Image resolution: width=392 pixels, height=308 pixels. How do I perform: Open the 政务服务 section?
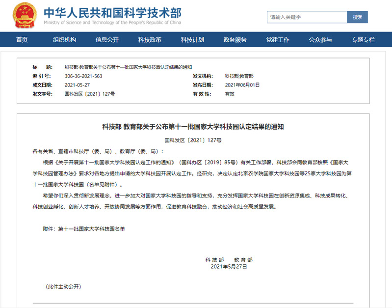(x=235, y=40)
